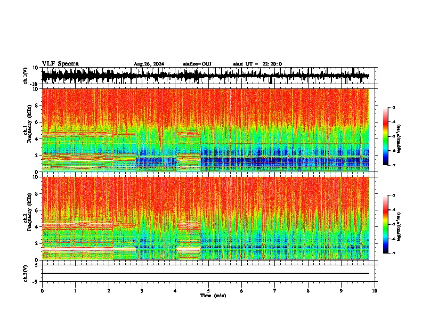Click the time axis tick label "5"
422x326 pixels.
208,291
